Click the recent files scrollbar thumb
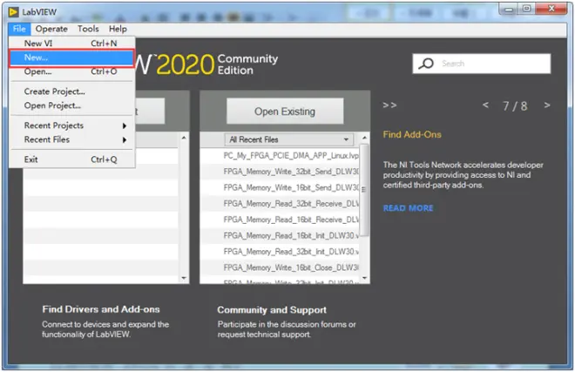This screenshot has height=372, width=575. tap(364, 190)
